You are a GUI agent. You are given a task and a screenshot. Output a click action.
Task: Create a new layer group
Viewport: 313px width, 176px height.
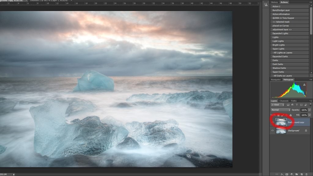pyautogui.click(x=296, y=174)
